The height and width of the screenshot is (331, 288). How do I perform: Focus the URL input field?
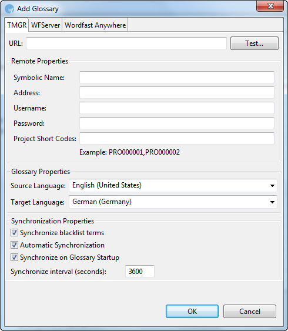coord(126,44)
